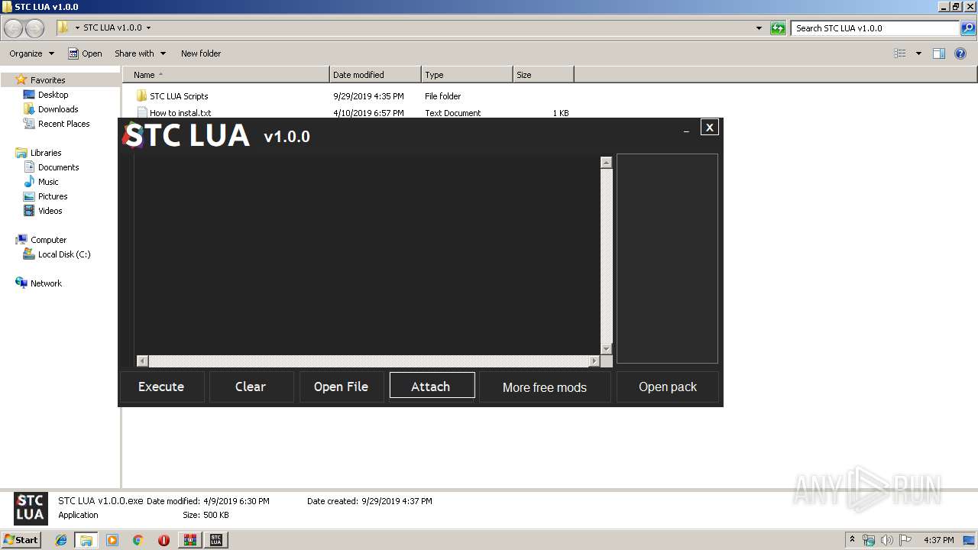The height and width of the screenshot is (550, 978).
Task: Click the Action Center flag tray icon
Action: click(x=905, y=540)
